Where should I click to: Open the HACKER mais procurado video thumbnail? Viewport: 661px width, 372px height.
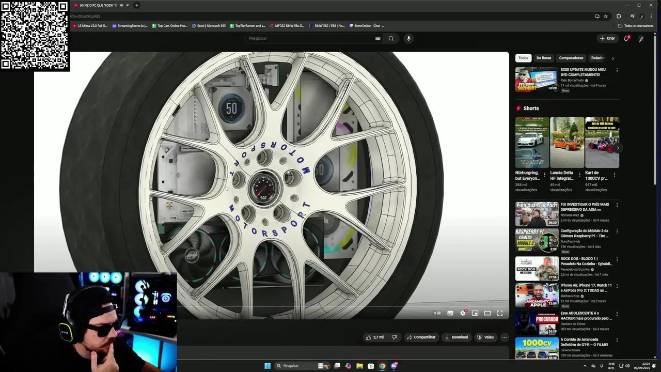point(537,323)
